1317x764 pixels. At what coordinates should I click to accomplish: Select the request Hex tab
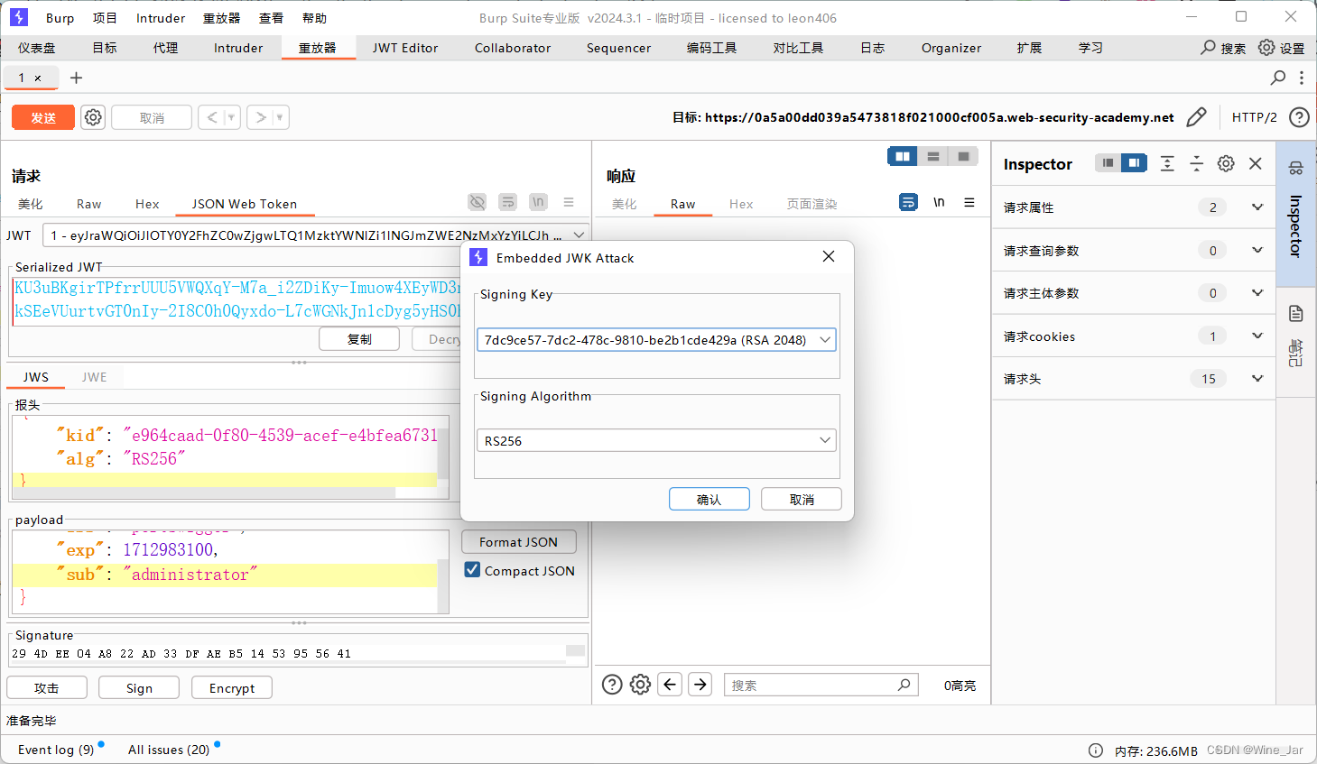tap(147, 204)
